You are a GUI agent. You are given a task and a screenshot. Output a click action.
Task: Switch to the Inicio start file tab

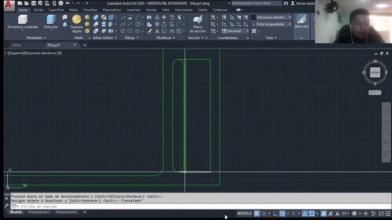[x=17, y=45]
